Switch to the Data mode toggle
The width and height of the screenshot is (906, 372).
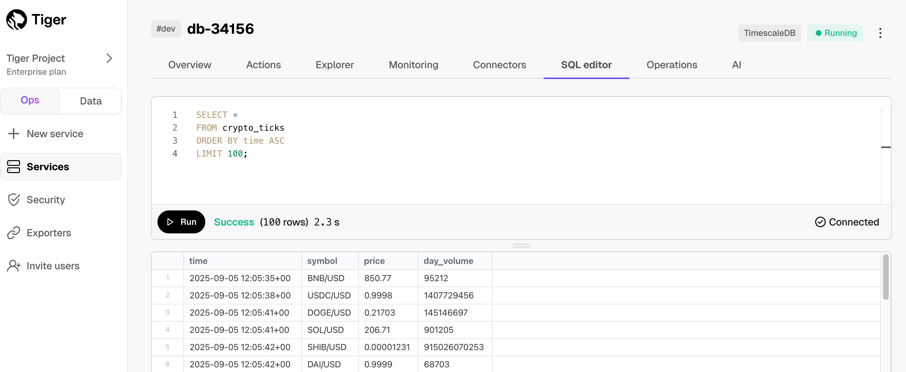coord(91,101)
